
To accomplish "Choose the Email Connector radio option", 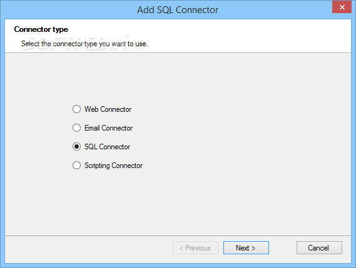I will (76, 128).
